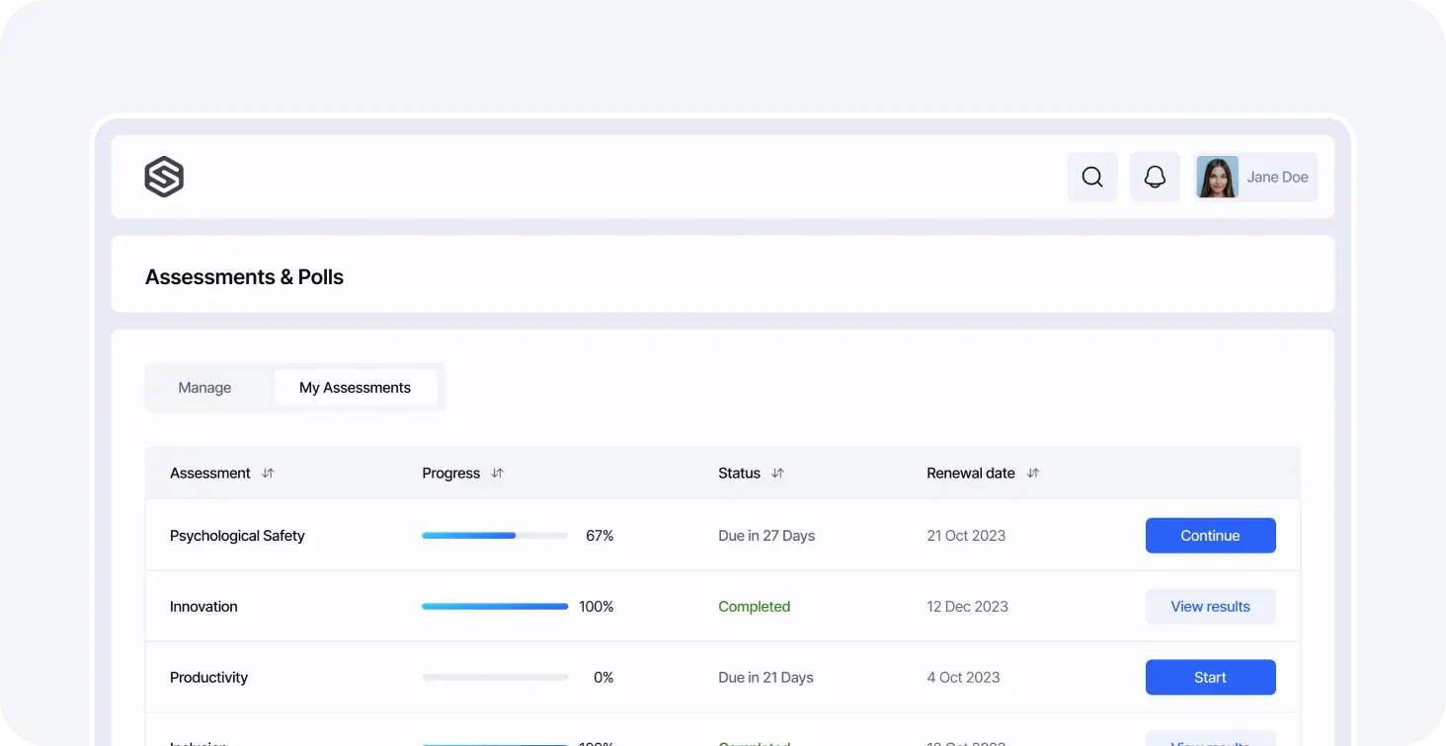1446x746 pixels.
Task: Open the Jane Doe profile menu
Action: click(1255, 177)
